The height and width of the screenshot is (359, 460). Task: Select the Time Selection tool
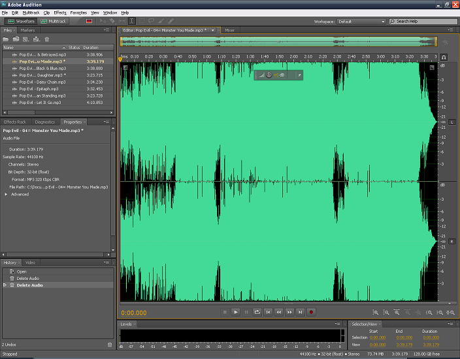131,22
